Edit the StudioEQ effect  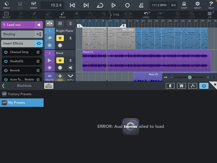(38, 61)
